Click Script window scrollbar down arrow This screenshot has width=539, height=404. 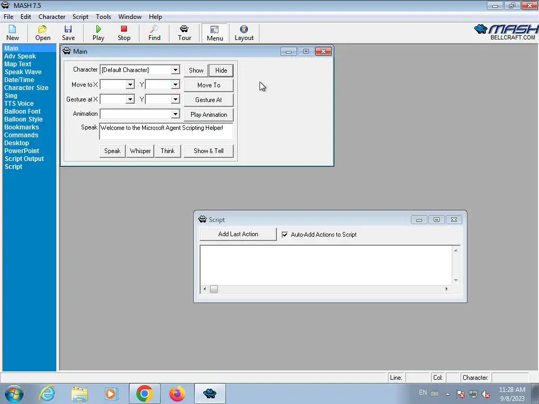pos(456,280)
